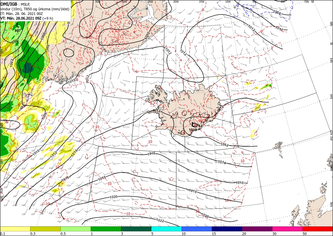The image size is (333, 236).
Task: Click the 'IT: Mán. 28. 06. 2021 00Z' line
Action: pos(21,14)
